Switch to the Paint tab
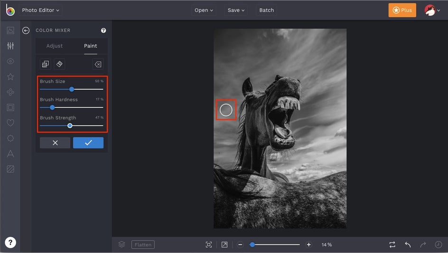This screenshot has height=253, width=448. pyautogui.click(x=90, y=46)
